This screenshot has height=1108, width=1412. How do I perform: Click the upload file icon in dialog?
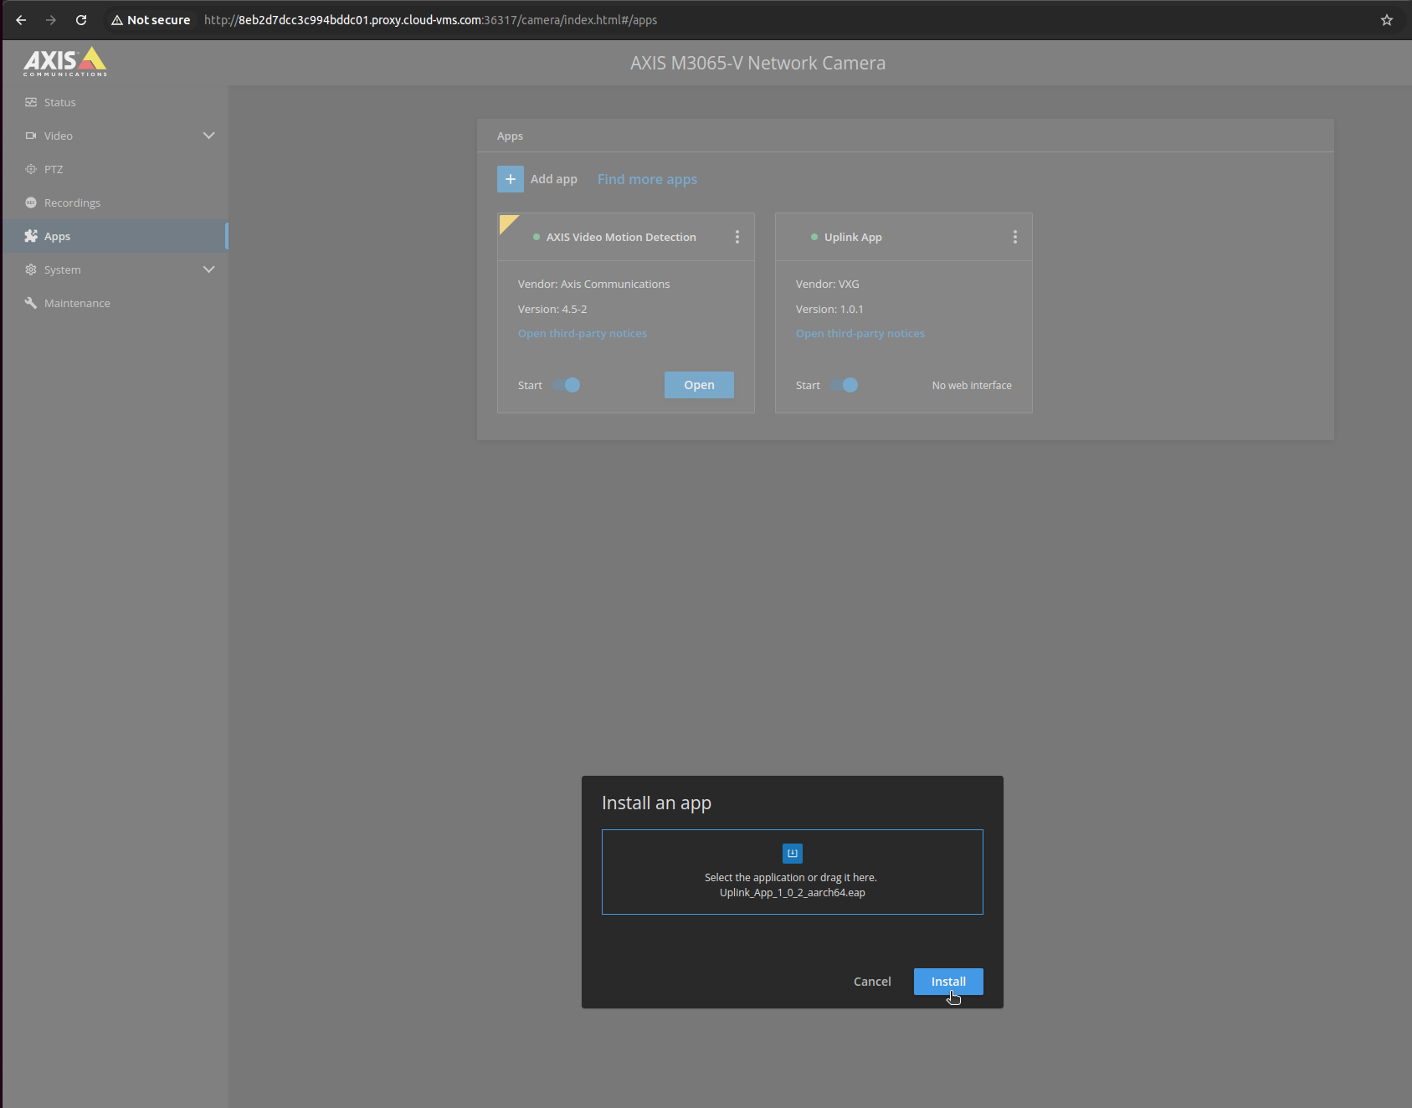click(792, 853)
